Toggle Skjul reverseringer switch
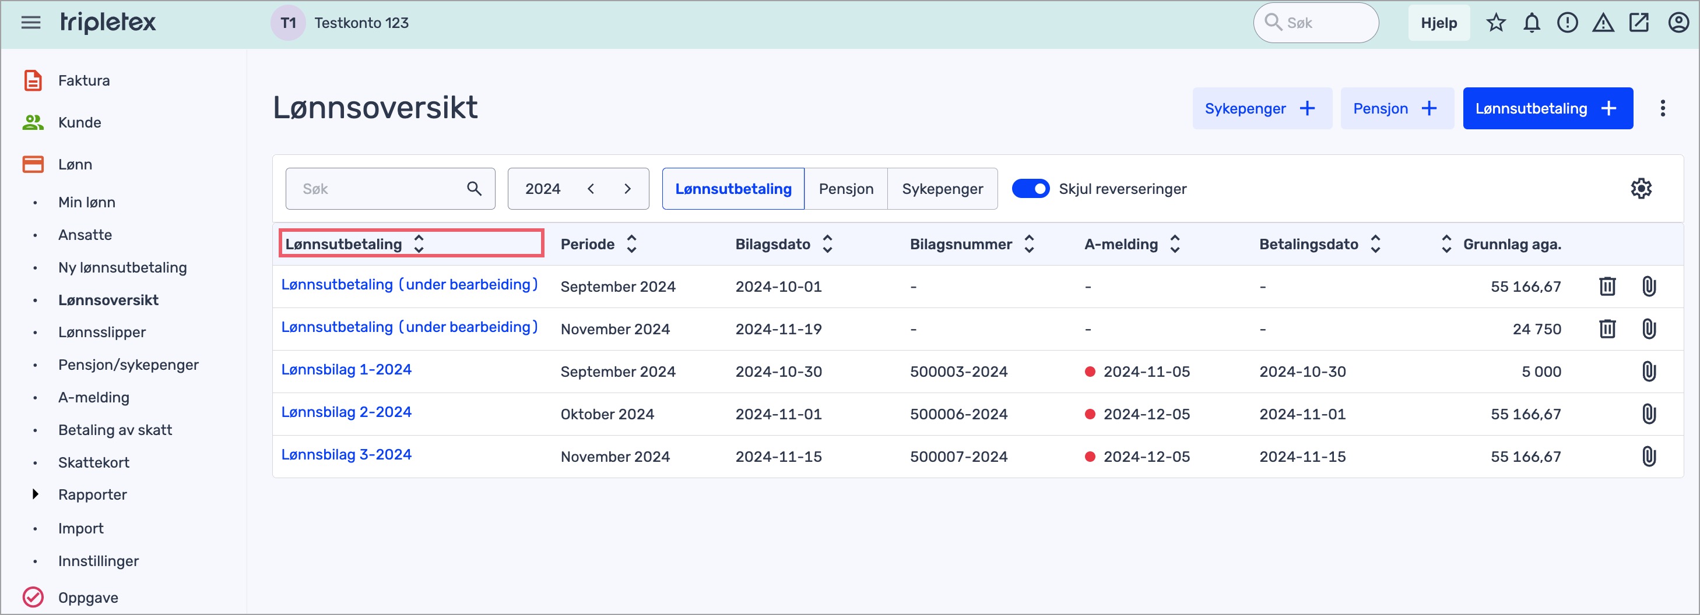The height and width of the screenshot is (615, 1700). (x=1030, y=189)
